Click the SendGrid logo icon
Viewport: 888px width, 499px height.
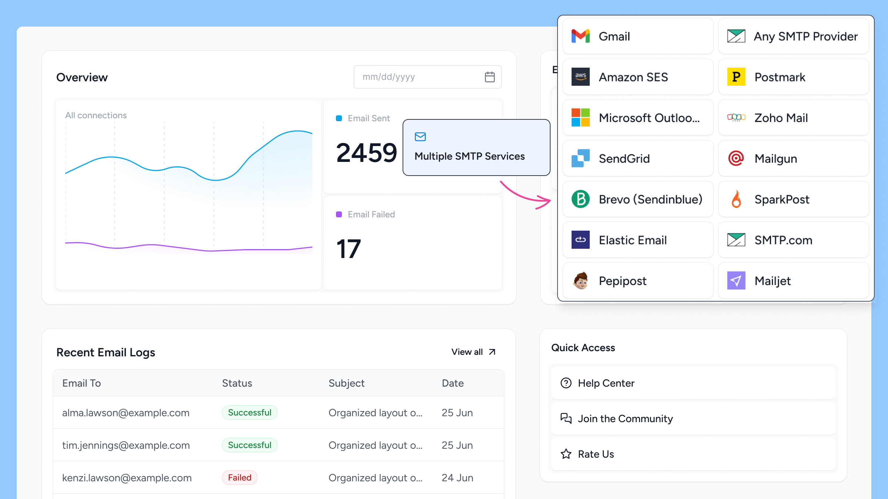581,158
